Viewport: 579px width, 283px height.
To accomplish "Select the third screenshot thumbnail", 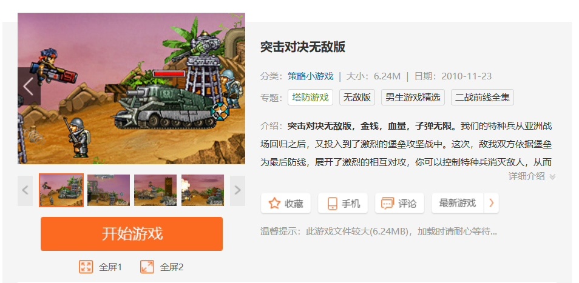I will pos(155,190).
